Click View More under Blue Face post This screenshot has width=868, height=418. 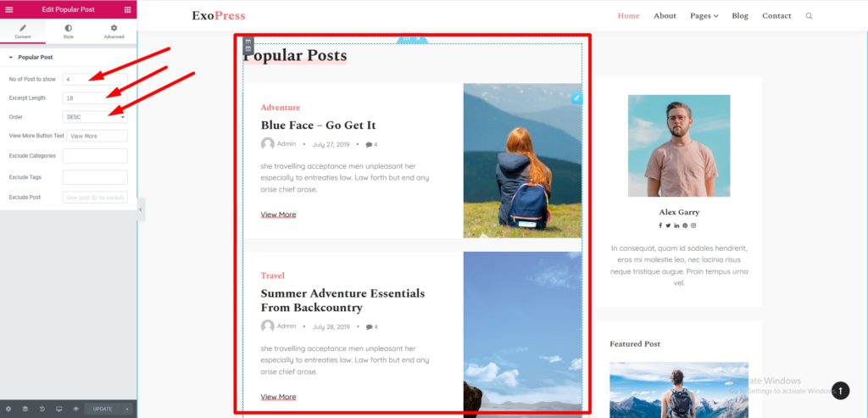278,215
